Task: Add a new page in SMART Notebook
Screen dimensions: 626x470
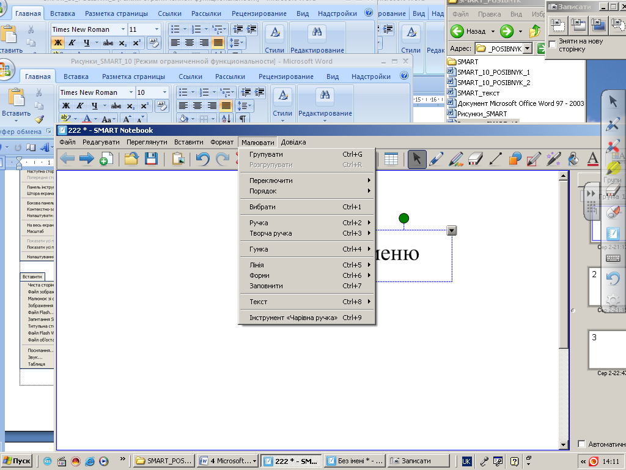Action: click(x=106, y=159)
